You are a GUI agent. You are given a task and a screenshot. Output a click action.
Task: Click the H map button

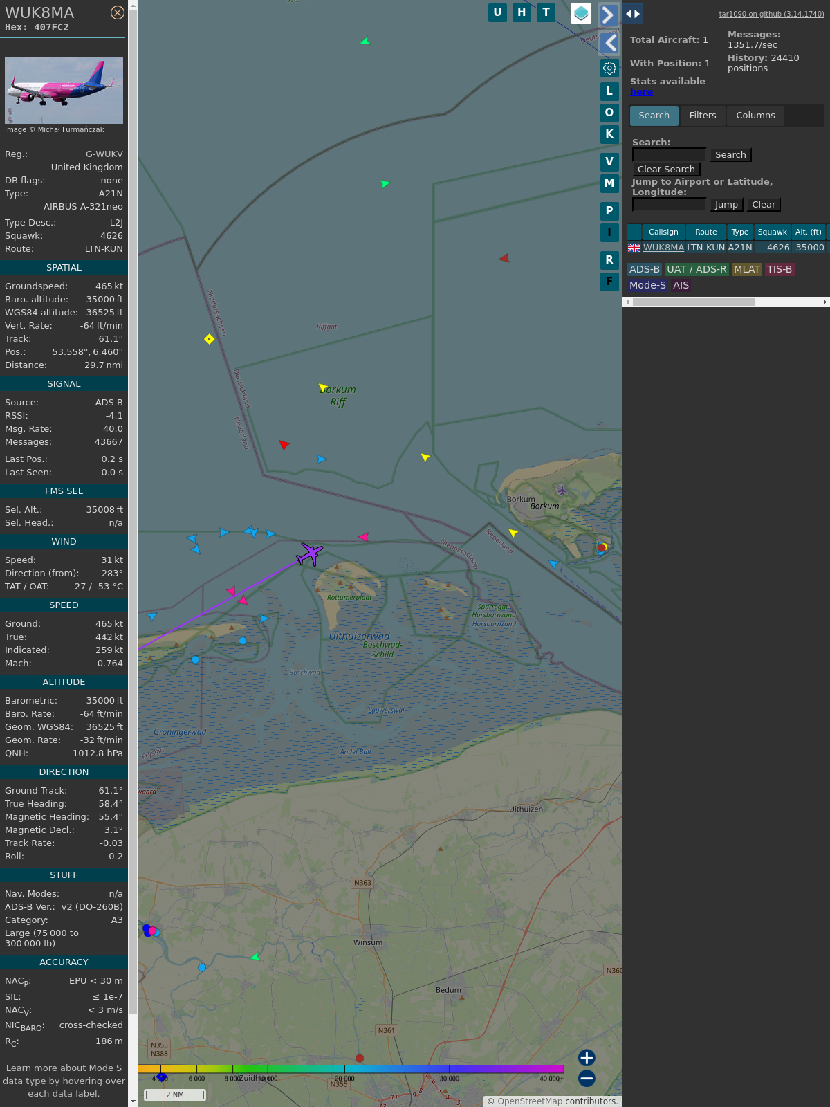pos(522,12)
